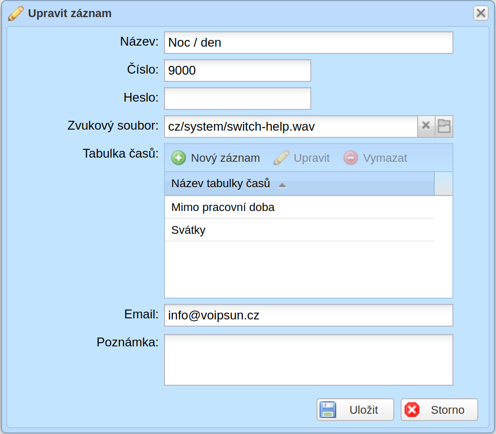Clear the sound file field with the X icon

click(426, 127)
